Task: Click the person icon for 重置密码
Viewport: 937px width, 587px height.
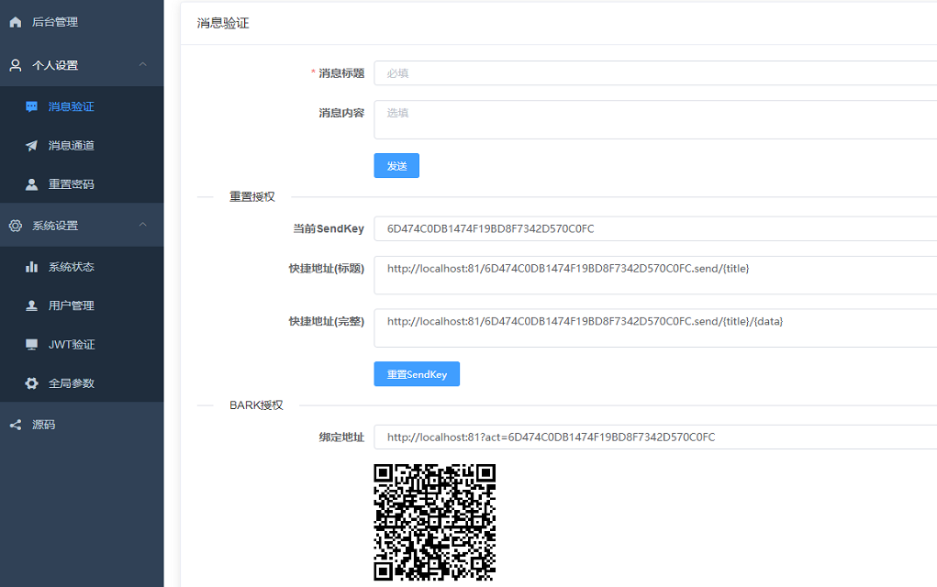Action: pyautogui.click(x=32, y=184)
